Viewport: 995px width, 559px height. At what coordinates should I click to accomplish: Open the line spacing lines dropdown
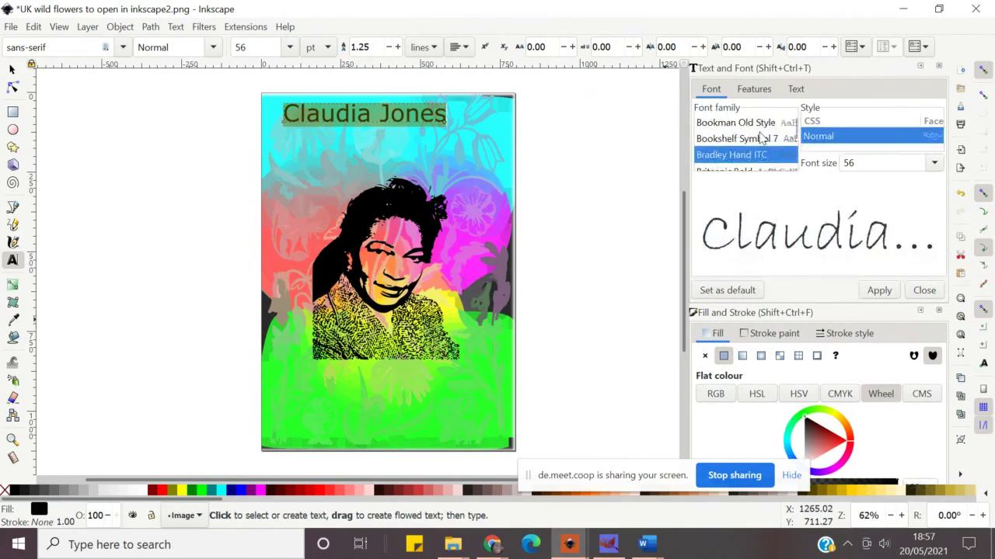click(x=423, y=47)
